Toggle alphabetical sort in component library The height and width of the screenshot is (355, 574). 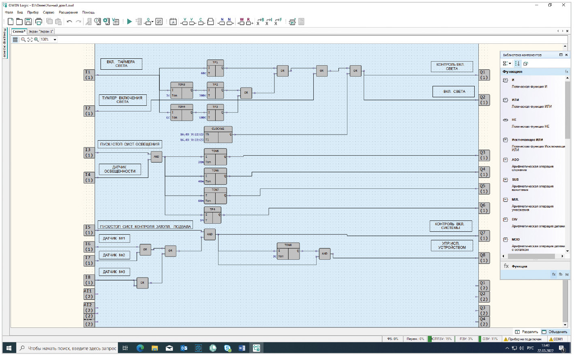pyautogui.click(x=517, y=64)
